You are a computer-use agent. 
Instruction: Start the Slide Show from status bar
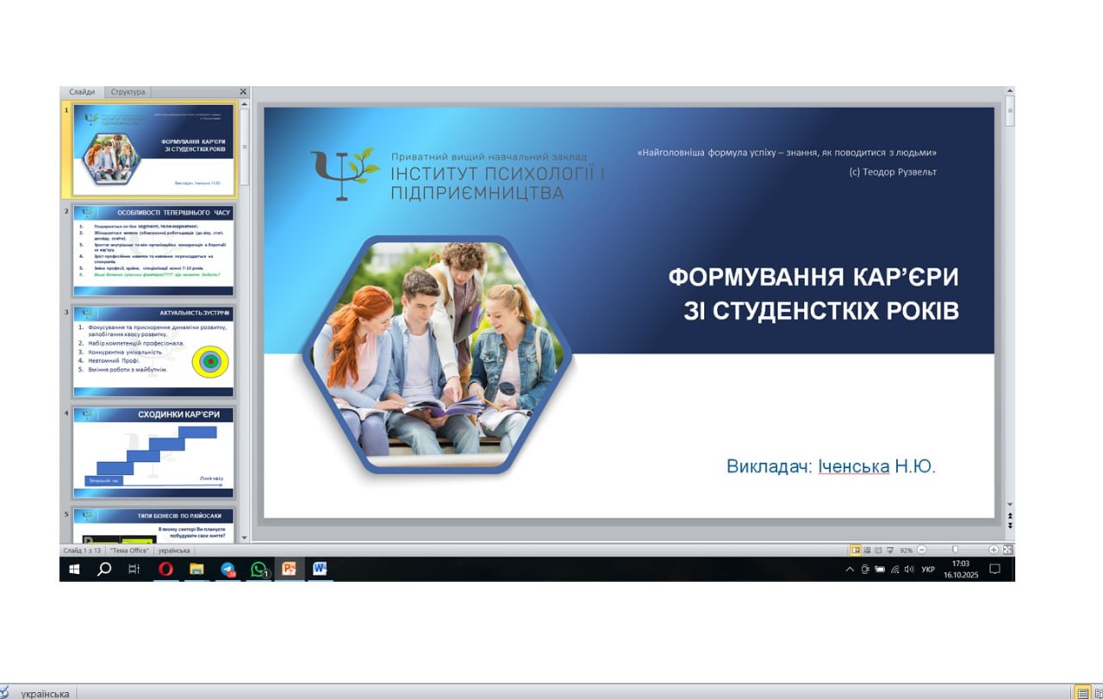[x=890, y=549]
